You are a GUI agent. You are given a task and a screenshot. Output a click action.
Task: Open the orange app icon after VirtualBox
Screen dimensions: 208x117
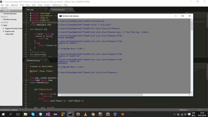tap(123, 114)
